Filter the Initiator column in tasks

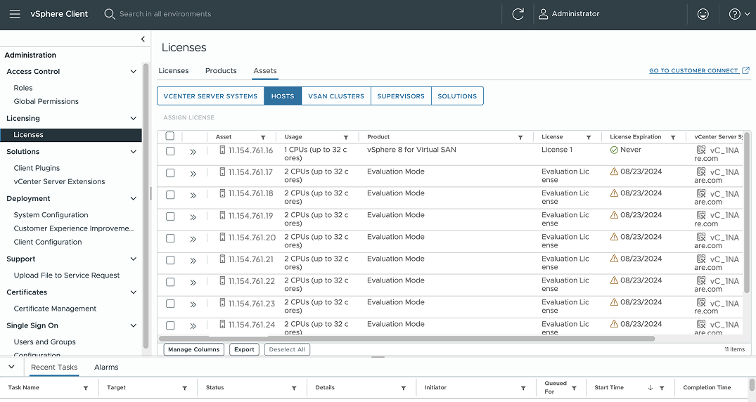point(523,388)
